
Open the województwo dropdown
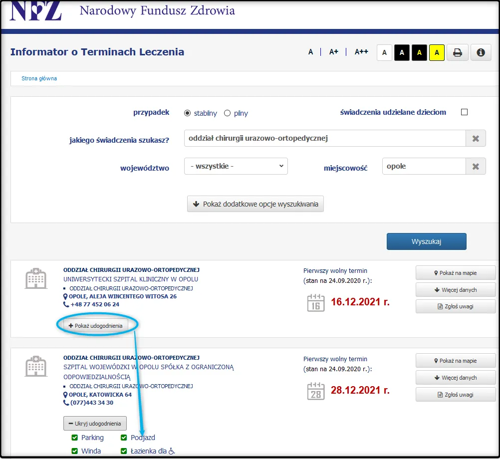click(x=236, y=166)
